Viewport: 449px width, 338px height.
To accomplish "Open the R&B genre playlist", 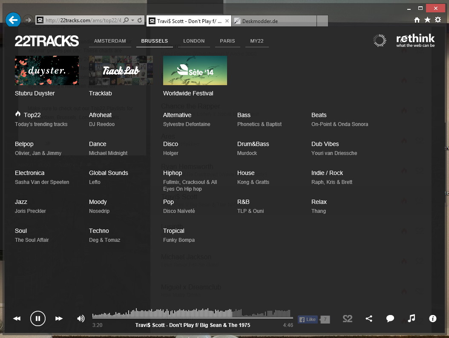I will [x=243, y=202].
